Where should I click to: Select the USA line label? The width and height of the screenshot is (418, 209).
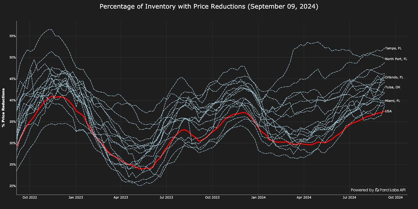tap(388, 111)
